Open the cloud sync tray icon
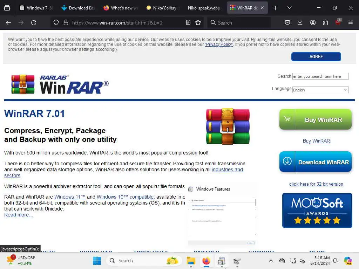This screenshot has width=359, height=269. point(282,261)
